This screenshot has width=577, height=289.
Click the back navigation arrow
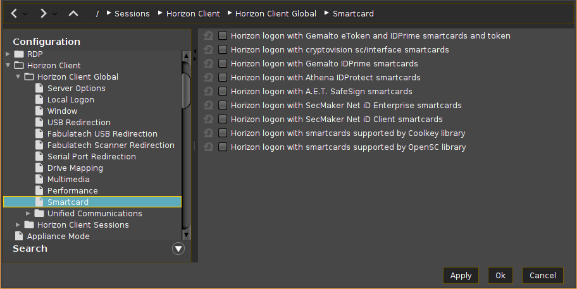pos(14,13)
